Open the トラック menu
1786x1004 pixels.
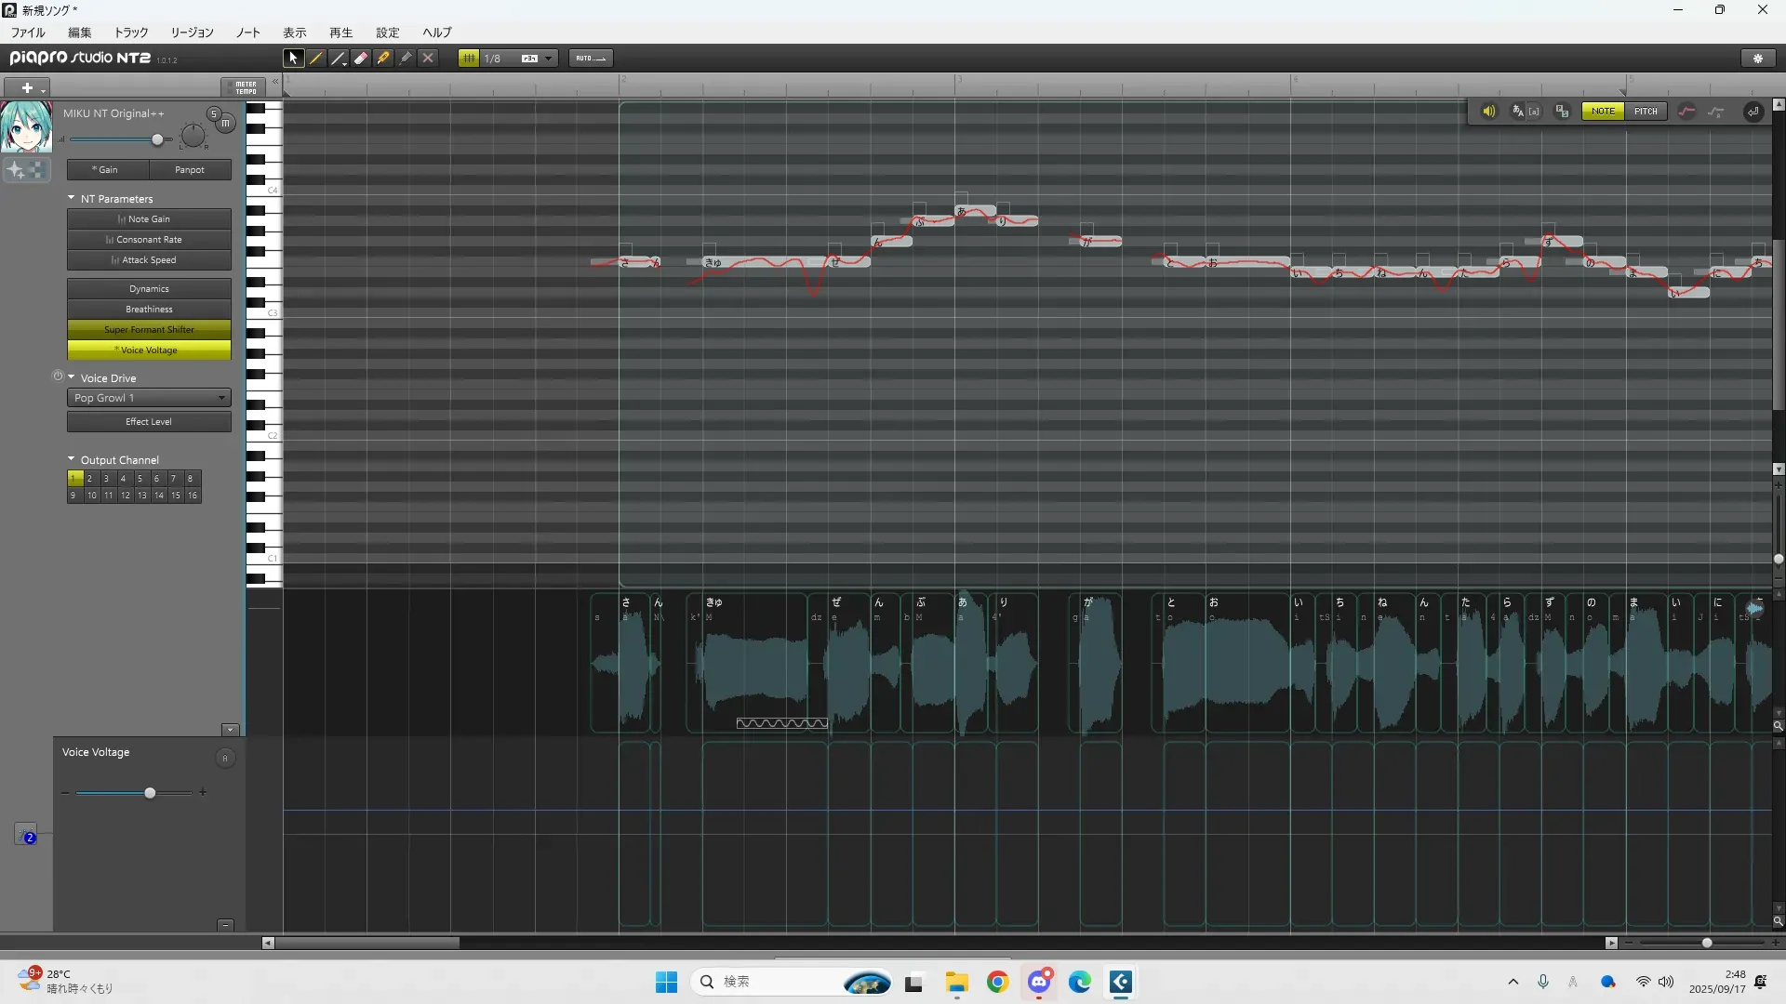(x=131, y=33)
